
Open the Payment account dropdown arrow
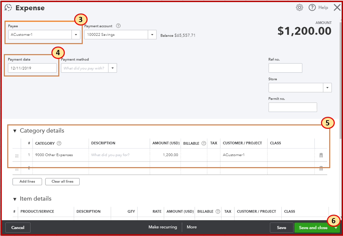tap(152, 34)
